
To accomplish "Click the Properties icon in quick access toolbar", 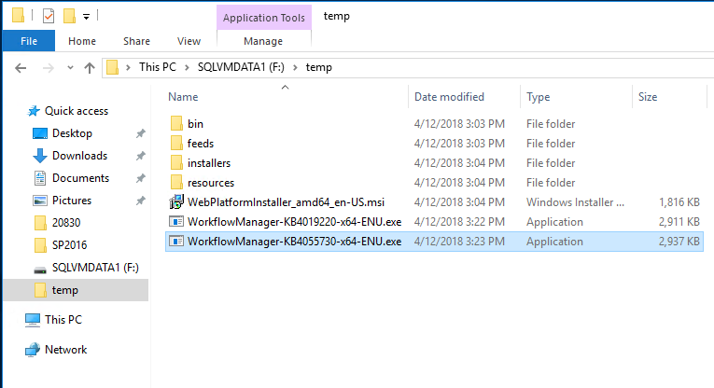I will [x=49, y=16].
